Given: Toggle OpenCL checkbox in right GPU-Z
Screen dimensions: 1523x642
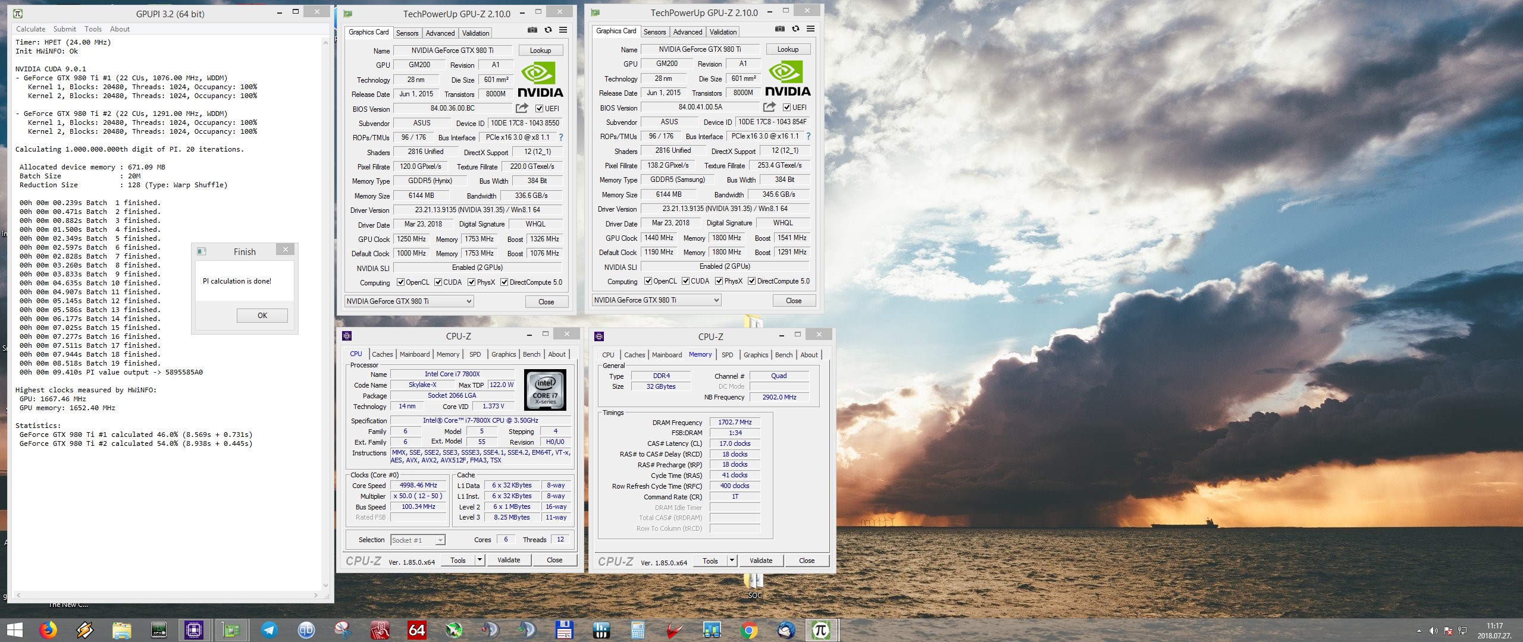Looking at the screenshot, I should click(x=648, y=281).
